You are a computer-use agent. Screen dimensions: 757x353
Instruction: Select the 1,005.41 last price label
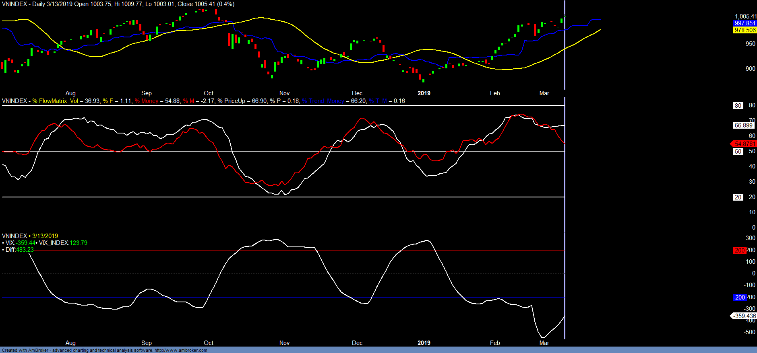745,16
